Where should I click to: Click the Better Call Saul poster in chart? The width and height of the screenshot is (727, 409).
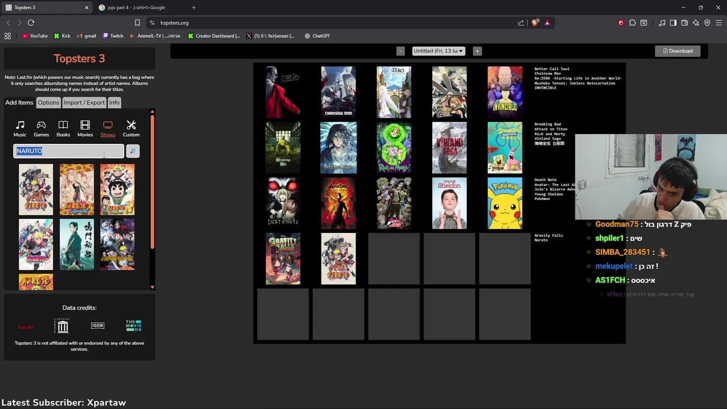click(283, 92)
